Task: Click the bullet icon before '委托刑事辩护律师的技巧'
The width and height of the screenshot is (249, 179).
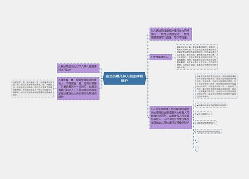Action: [197, 132]
